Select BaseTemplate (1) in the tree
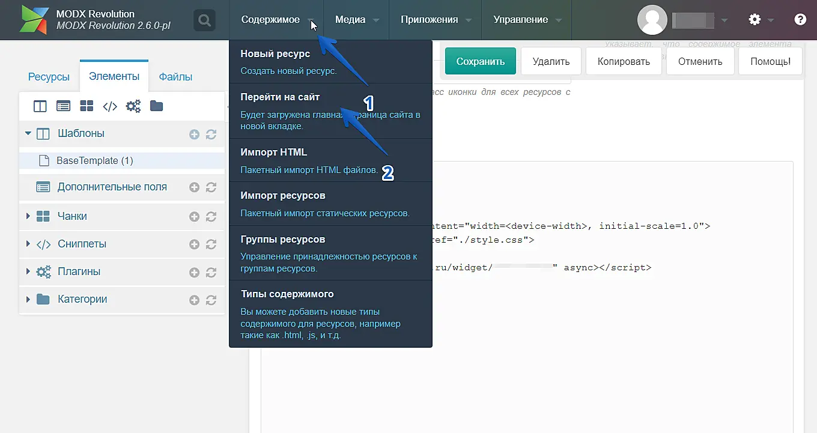 [x=94, y=161]
